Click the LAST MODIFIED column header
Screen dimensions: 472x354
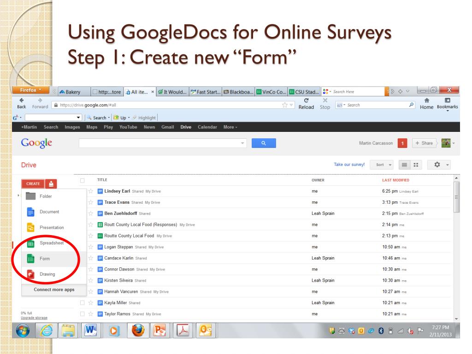pos(395,180)
